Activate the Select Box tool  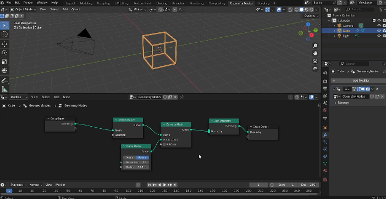pyautogui.click(x=4, y=25)
